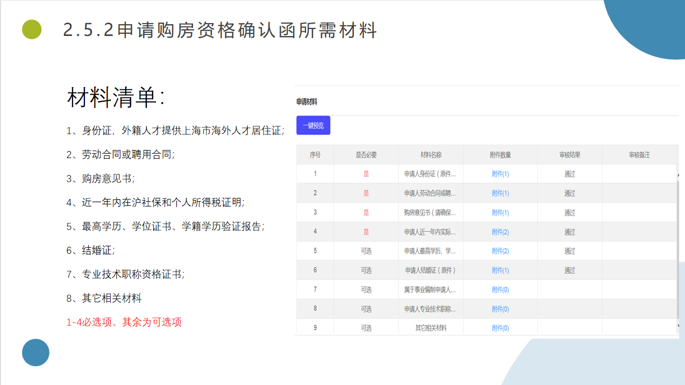Click 可选 in row 6
Image resolution: width=685 pixels, height=385 pixels.
(x=366, y=270)
